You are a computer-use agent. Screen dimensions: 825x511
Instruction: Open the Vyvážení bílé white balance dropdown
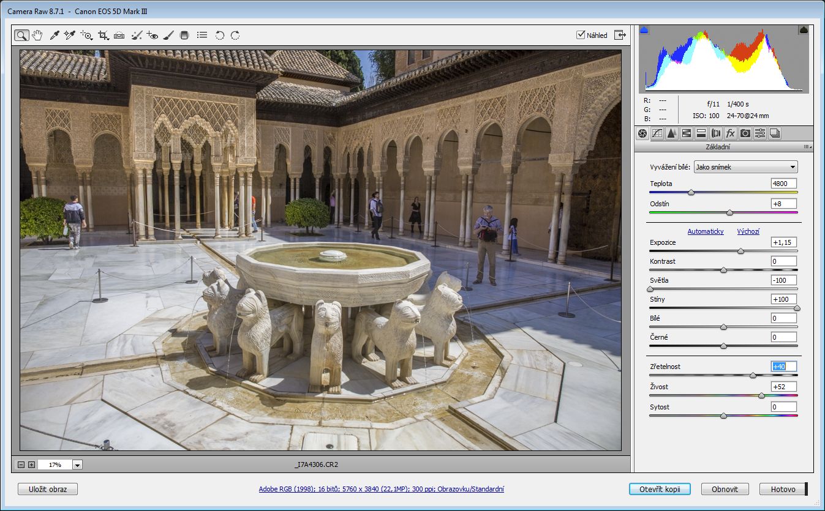click(x=745, y=167)
